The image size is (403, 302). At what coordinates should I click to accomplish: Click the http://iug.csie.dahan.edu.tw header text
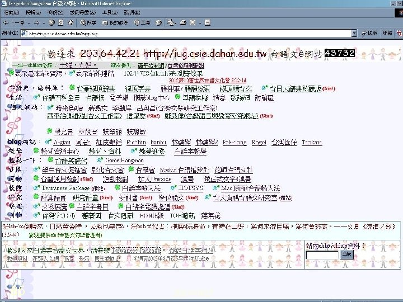tap(205, 54)
